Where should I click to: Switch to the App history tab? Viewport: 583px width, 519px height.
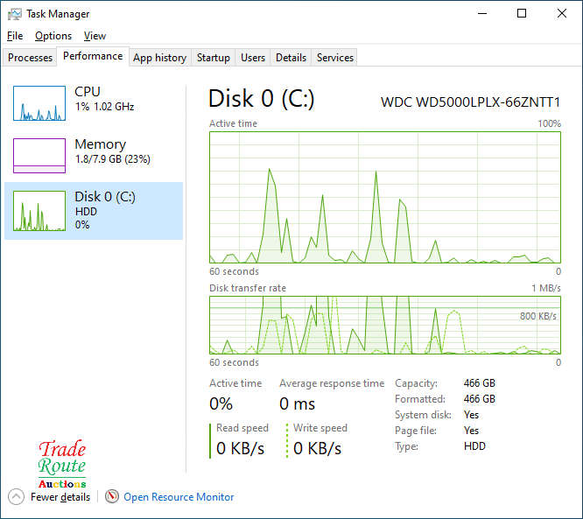[159, 58]
